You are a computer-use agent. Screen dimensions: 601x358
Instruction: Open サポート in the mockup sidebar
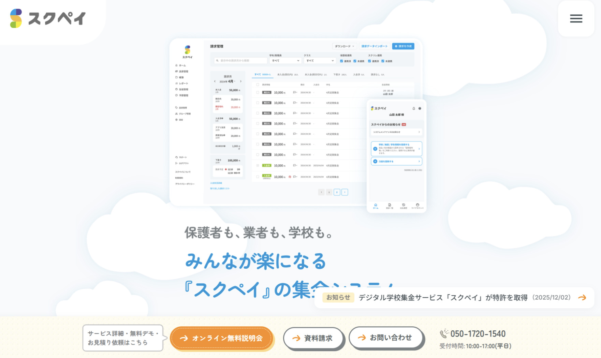click(x=181, y=157)
